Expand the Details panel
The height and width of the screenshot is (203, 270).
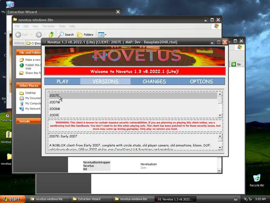tap(28, 121)
